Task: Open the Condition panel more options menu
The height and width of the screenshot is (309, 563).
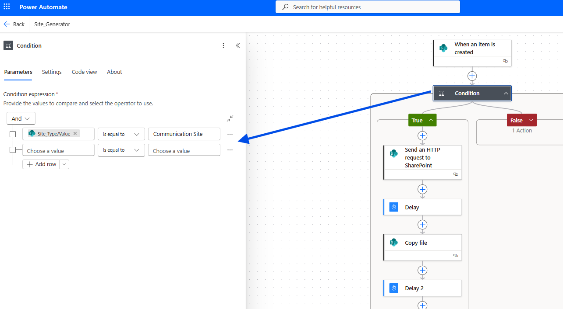Action: 223,45
